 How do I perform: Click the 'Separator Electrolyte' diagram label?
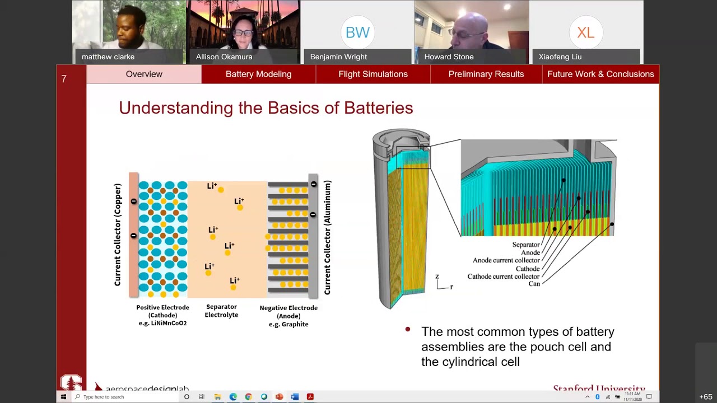(221, 311)
